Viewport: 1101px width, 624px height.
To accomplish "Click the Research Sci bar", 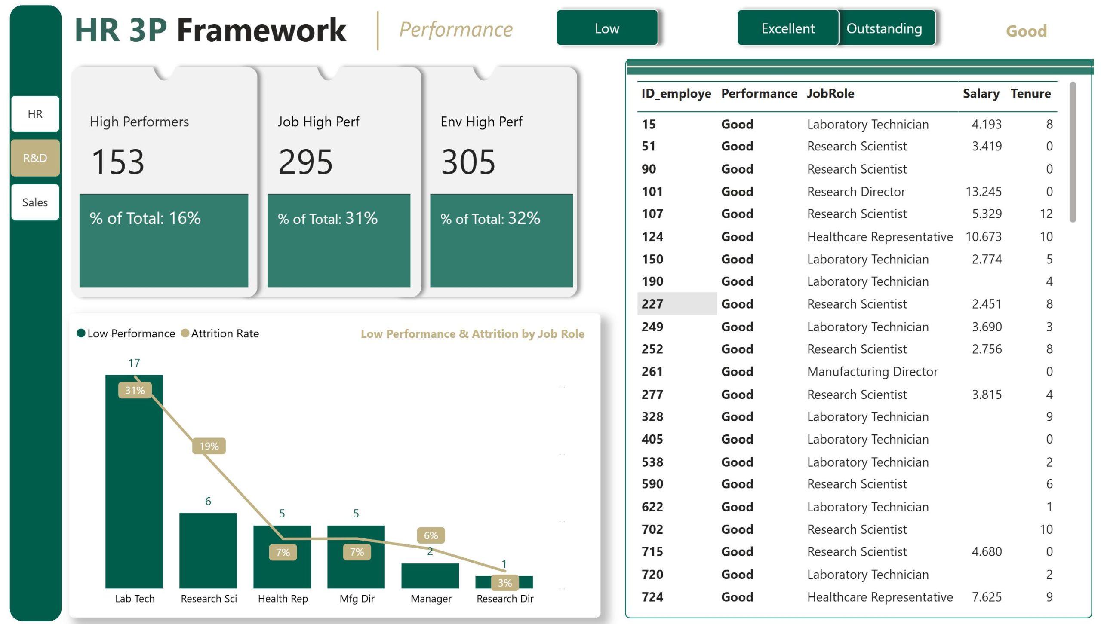I will [x=208, y=550].
